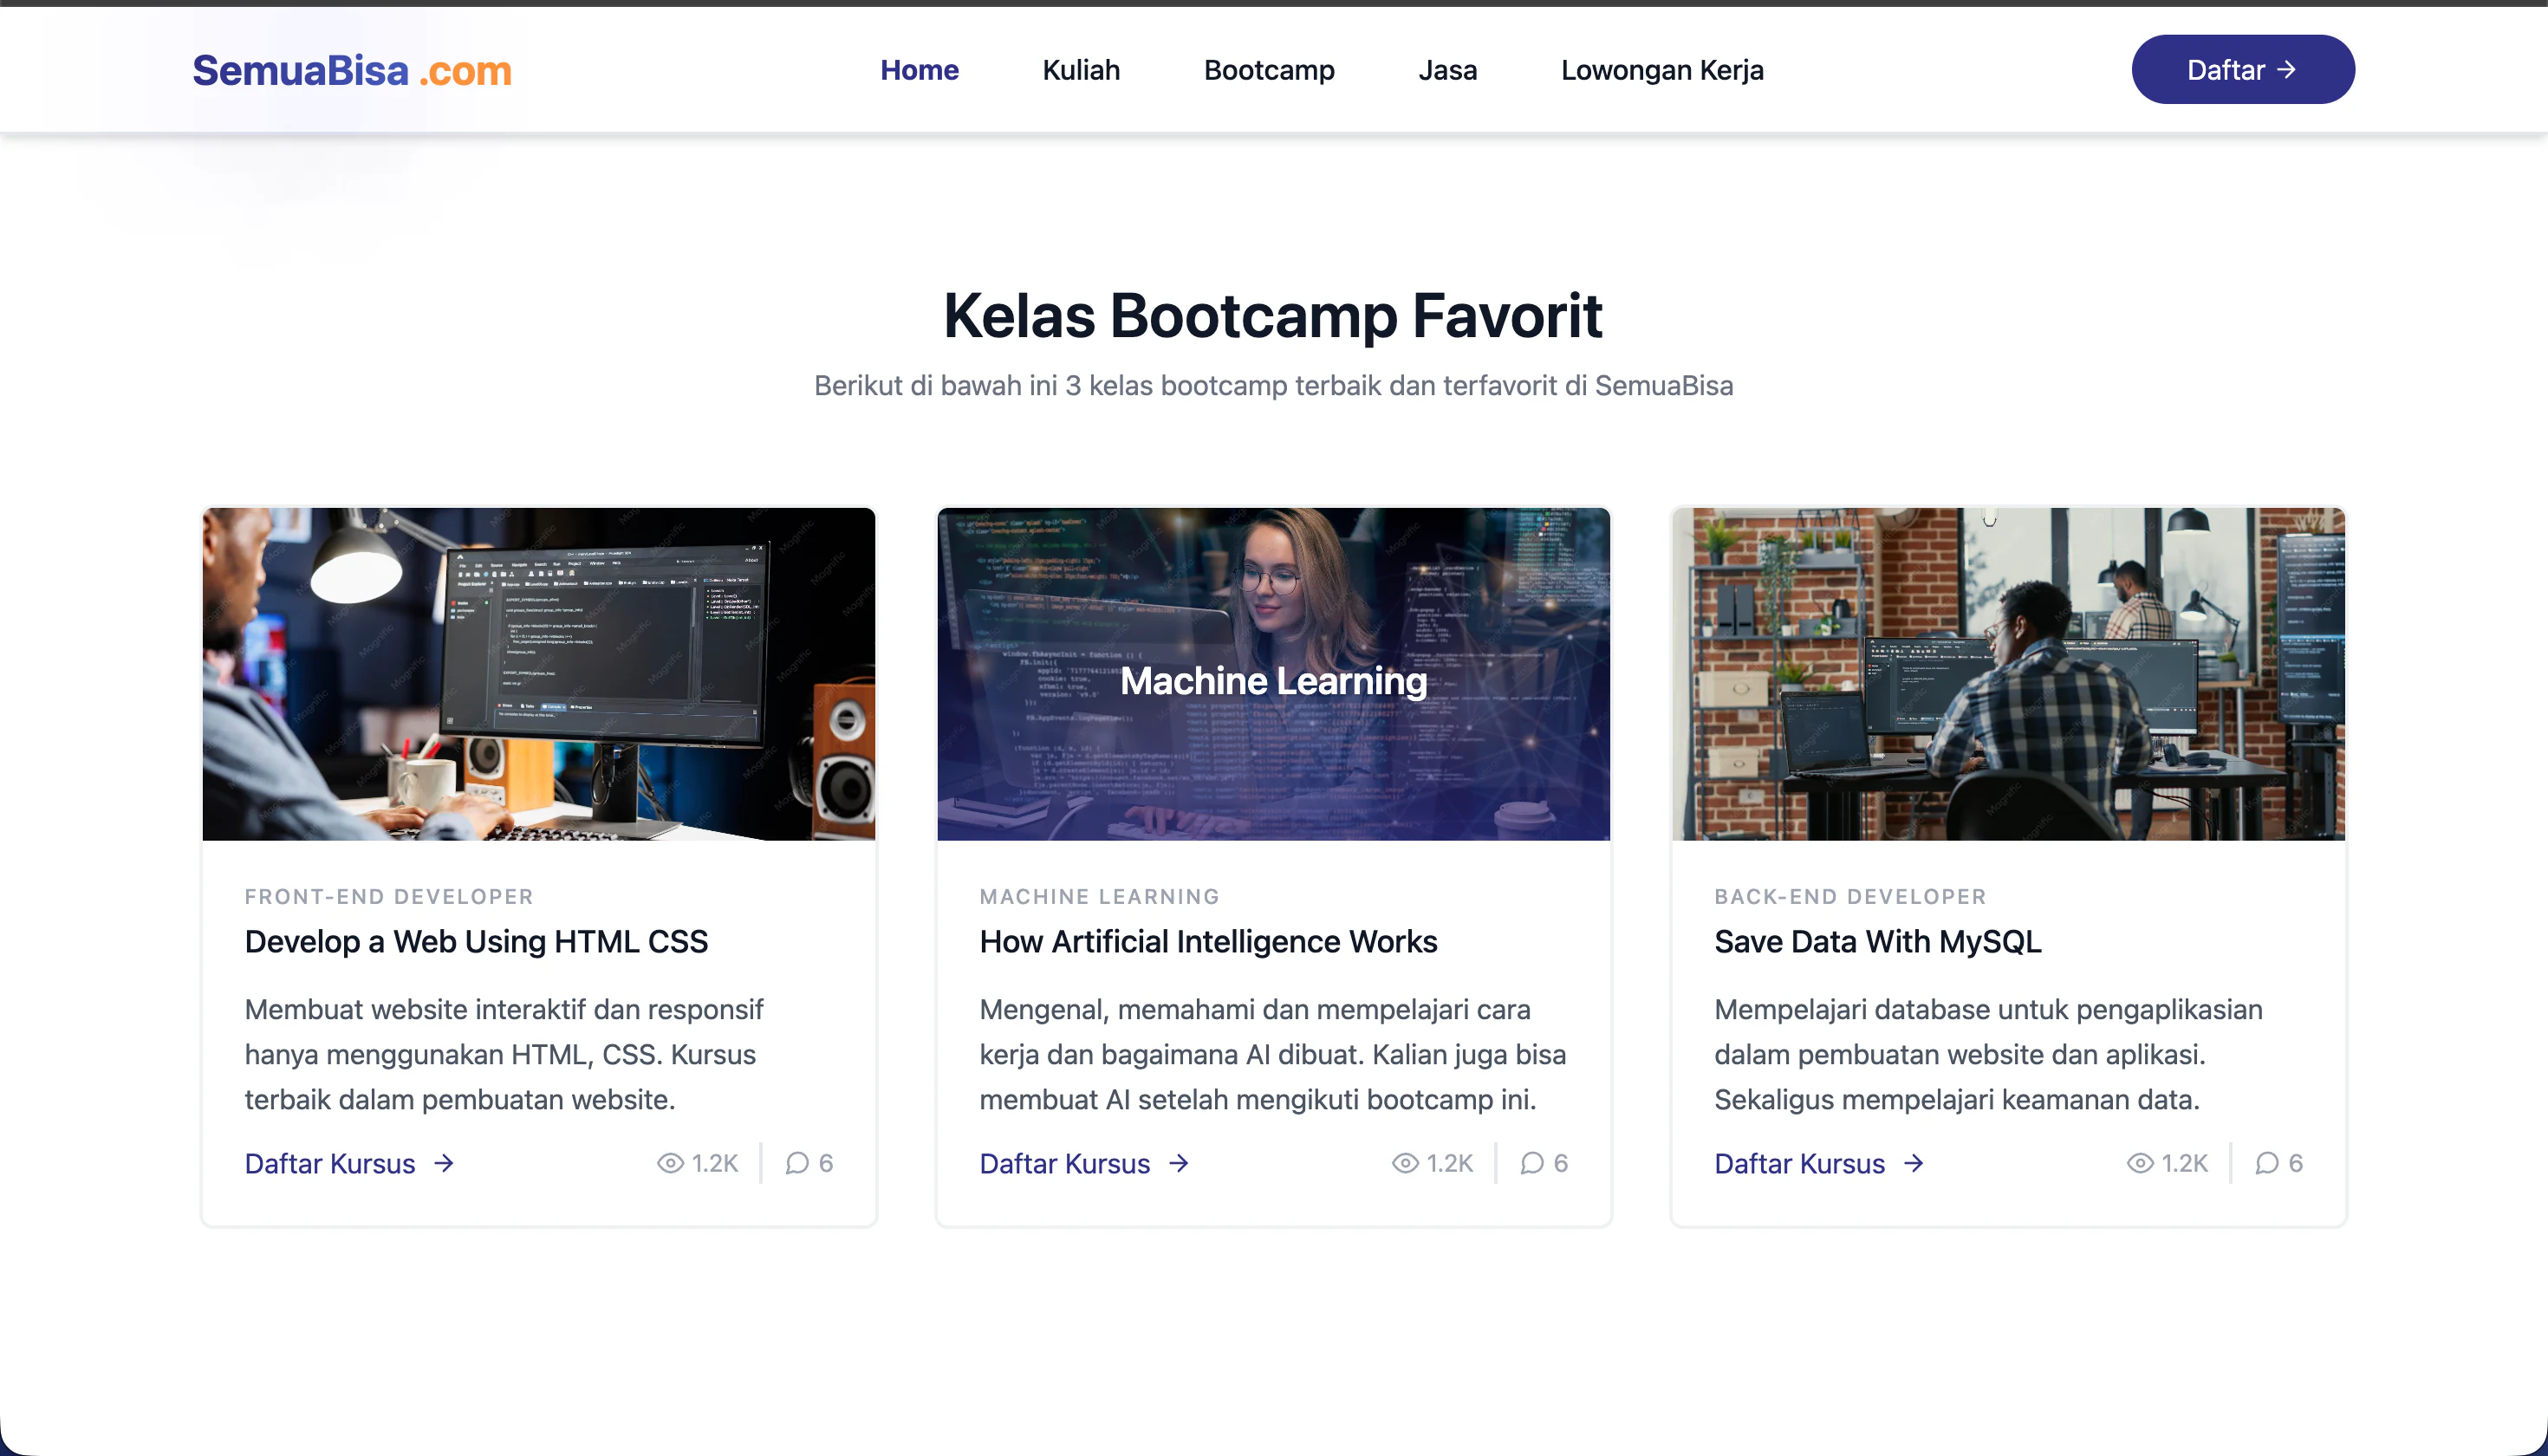The width and height of the screenshot is (2548, 1456).
Task: Click arrow icon beside Daftar Kursus in HTML CSS card
Action: click(x=444, y=1163)
